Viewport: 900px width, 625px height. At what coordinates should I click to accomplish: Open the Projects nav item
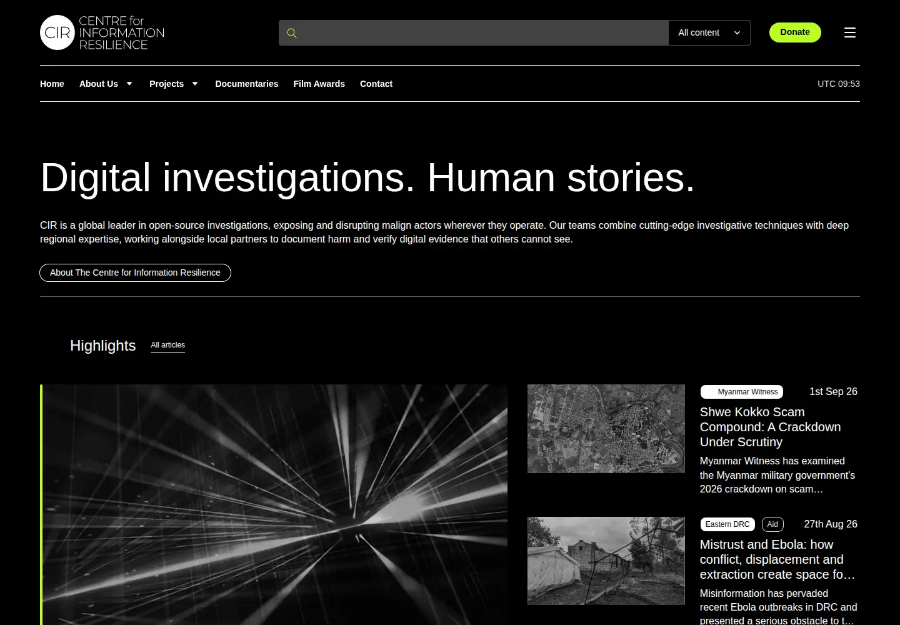166,84
